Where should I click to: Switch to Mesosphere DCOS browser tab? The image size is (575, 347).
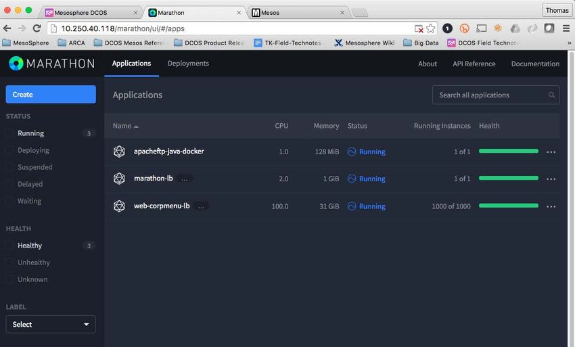point(91,12)
